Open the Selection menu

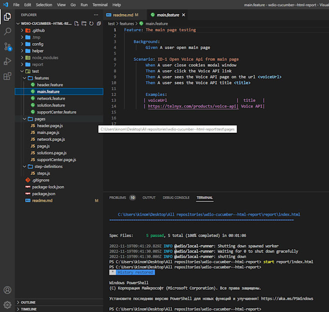point(44,5)
